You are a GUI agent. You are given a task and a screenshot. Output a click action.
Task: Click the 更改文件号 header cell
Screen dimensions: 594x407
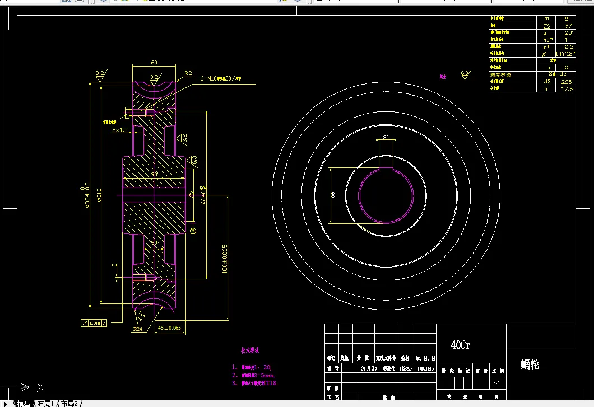point(386,358)
